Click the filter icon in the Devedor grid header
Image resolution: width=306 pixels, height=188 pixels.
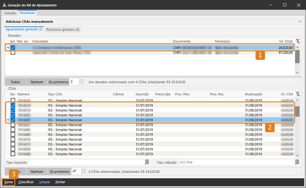click(x=298, y=41)
